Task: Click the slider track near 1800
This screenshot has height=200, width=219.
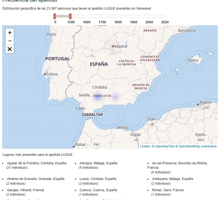Action: pyautogui.click(x=118, y=16)
